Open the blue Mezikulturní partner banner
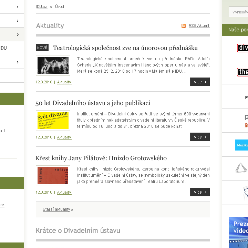Viewport: 248px width, 248px height. pos(241,145)
